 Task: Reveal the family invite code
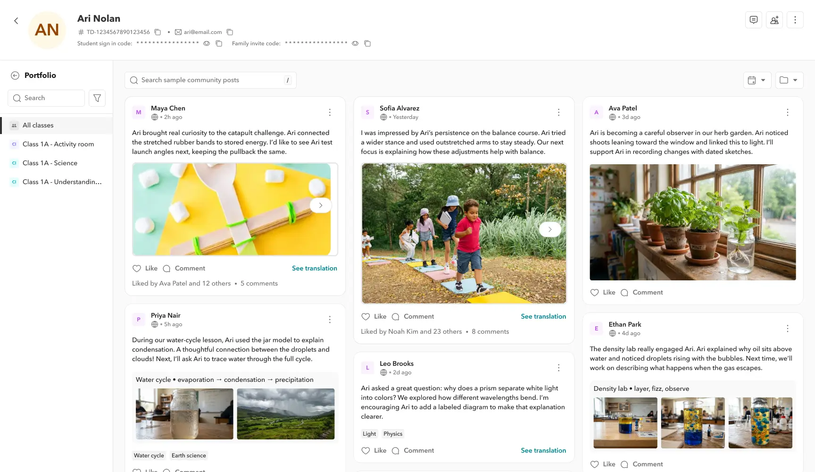pyautogui.click(x=355, y=43)
